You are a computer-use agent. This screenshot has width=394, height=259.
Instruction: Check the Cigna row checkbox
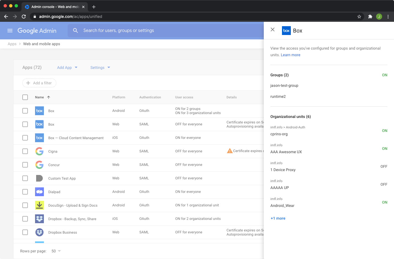click(x=25, y=151)
